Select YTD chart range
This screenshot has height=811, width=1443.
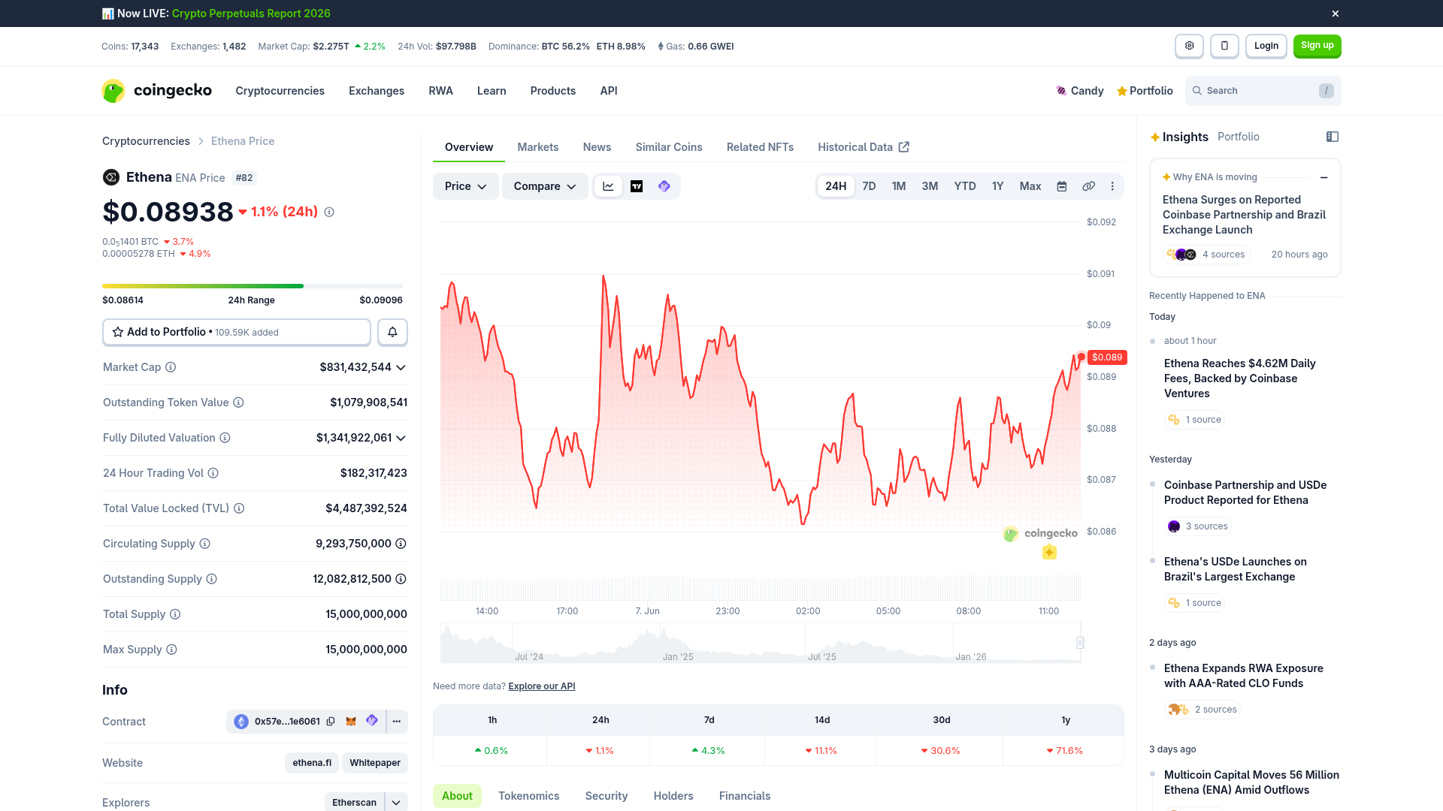click(x=965, y=186)
